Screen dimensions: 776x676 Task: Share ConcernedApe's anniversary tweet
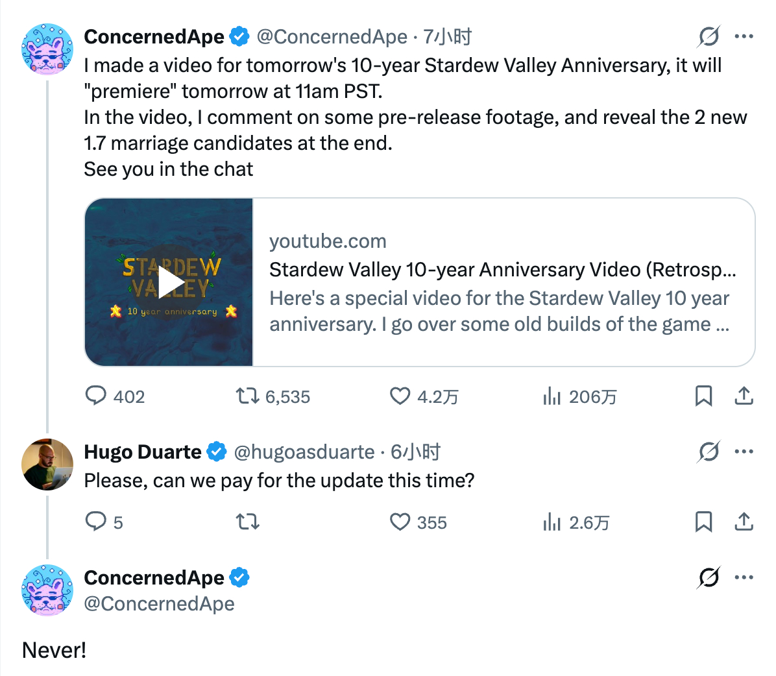point(744,396)
